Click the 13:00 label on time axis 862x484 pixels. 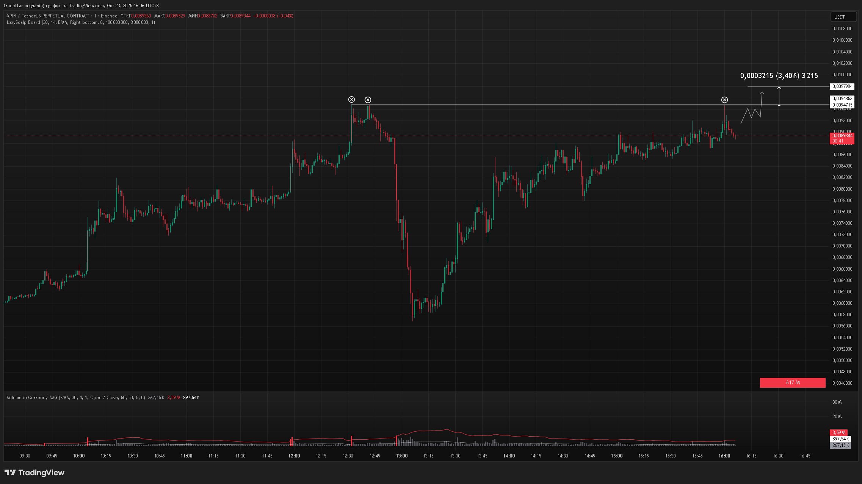click(401, 456)
